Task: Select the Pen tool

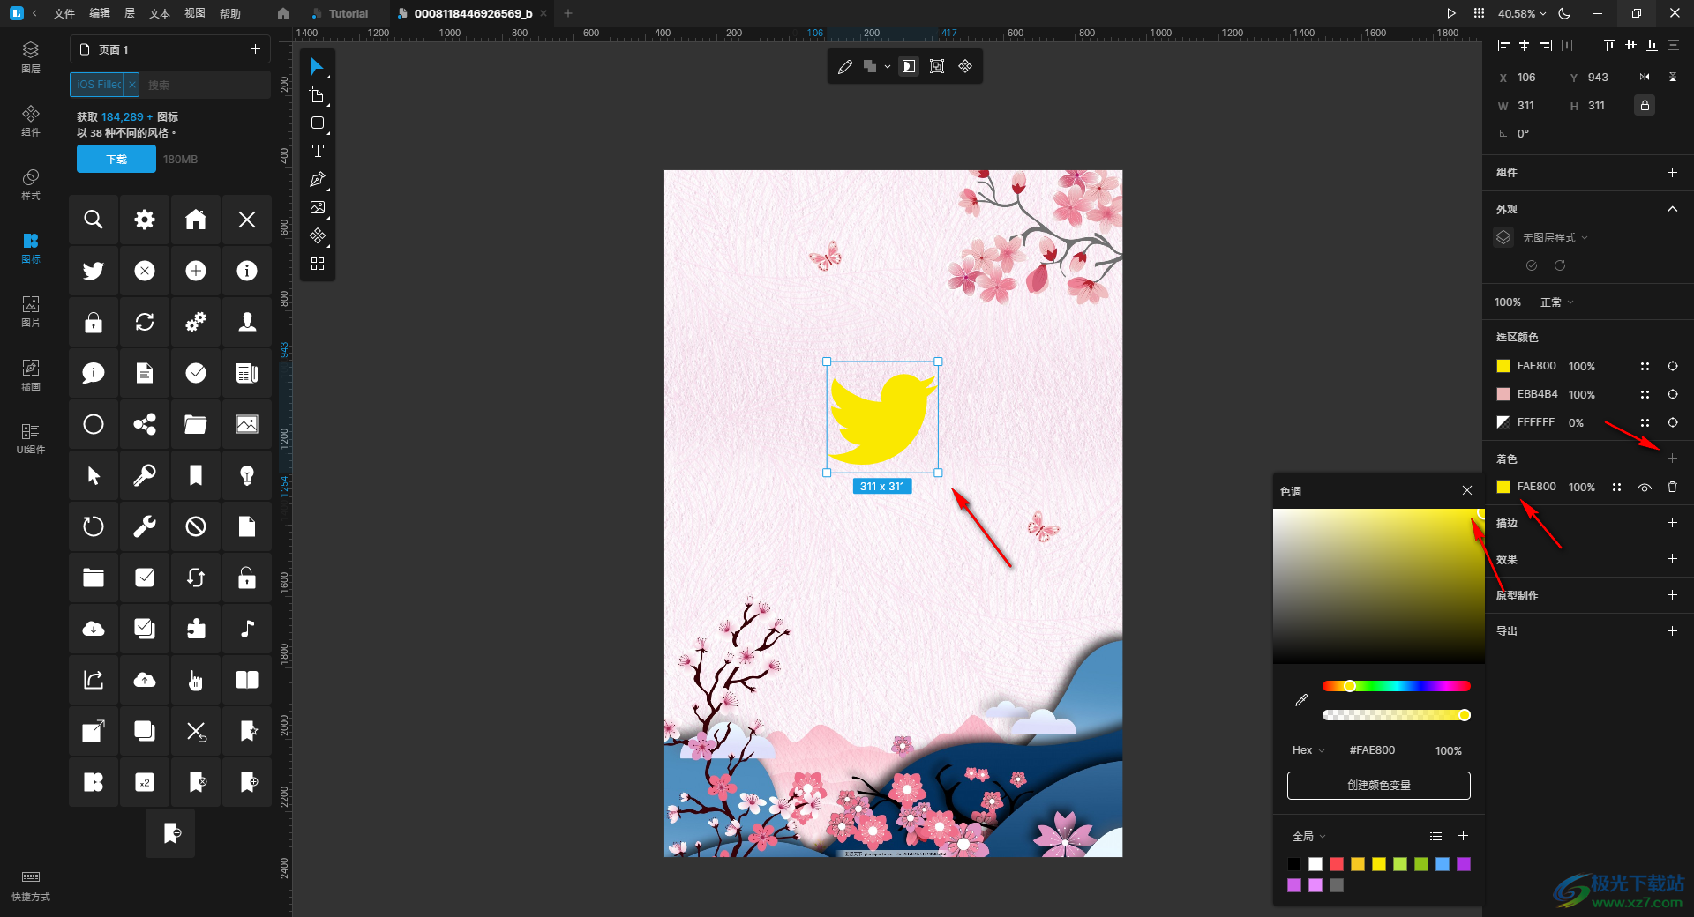Action: (317, 180)
